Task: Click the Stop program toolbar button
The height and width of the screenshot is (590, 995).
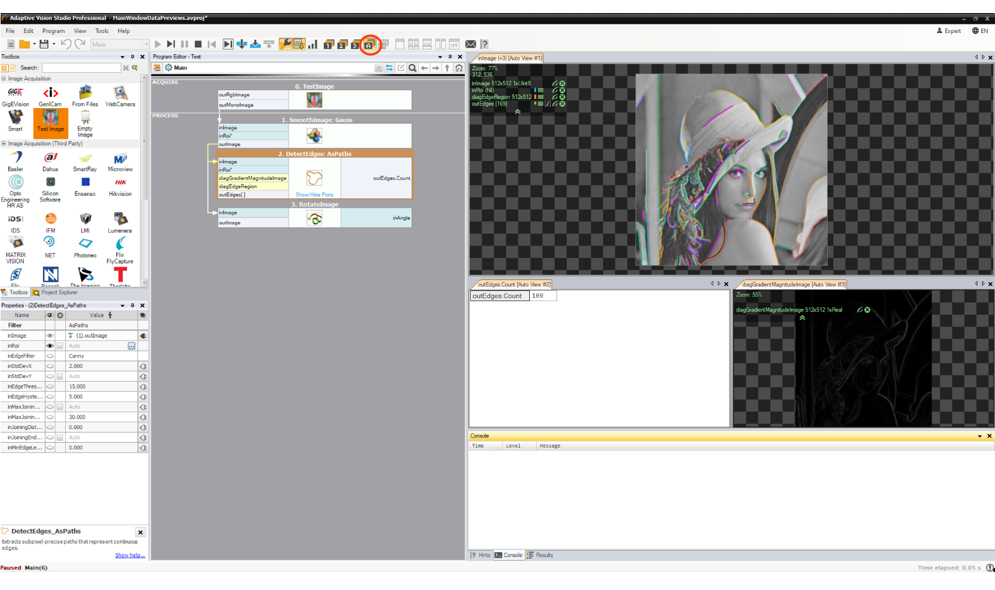Action: click(x=198, y=44)
